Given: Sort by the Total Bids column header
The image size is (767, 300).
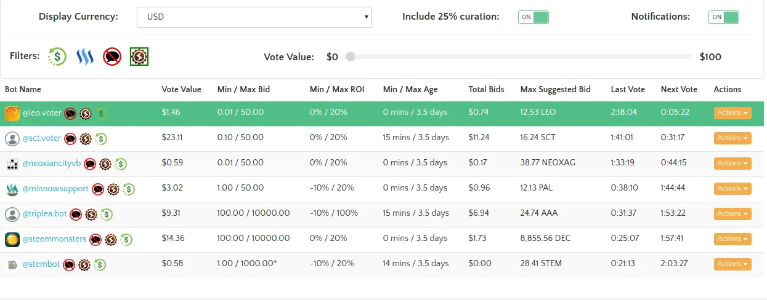Looking at the screenshot, I should (x=486, y=90).
